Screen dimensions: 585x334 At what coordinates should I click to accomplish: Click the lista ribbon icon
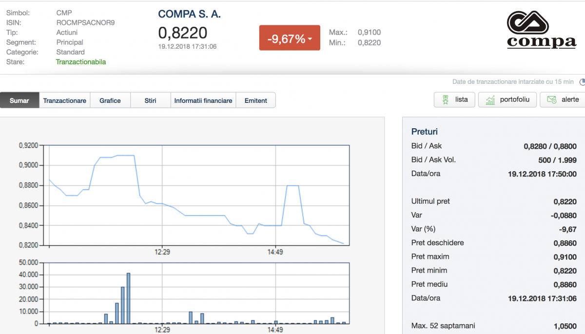coord(445,100)
